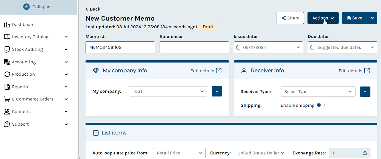Click the lock icon in the Exchange Rate field
381x159 pixels.
(x=365, y=153)
